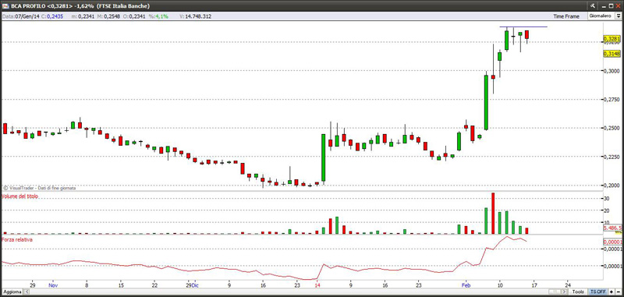Maximize the chart window

(612, 5)
